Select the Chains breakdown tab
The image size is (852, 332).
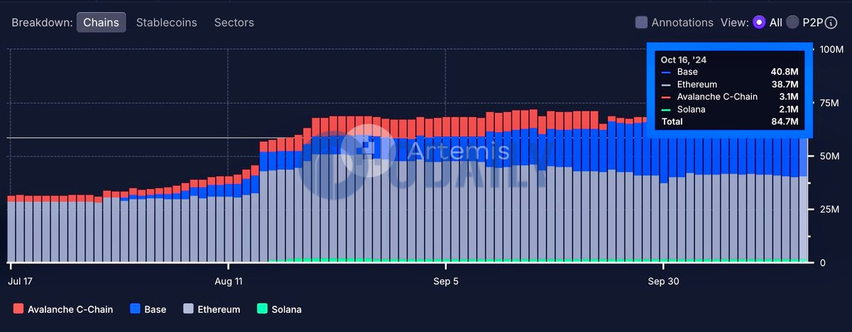pos(101,22)
